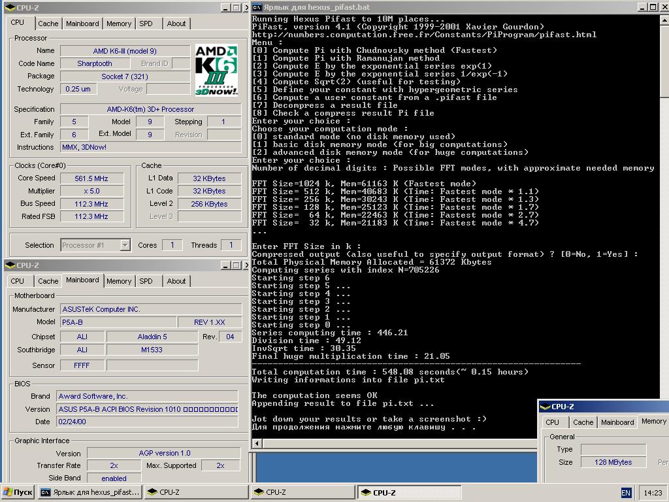Click the console vertical scrollbar up arrow
This screenshot has height=502, width=669.
point(664,20)
